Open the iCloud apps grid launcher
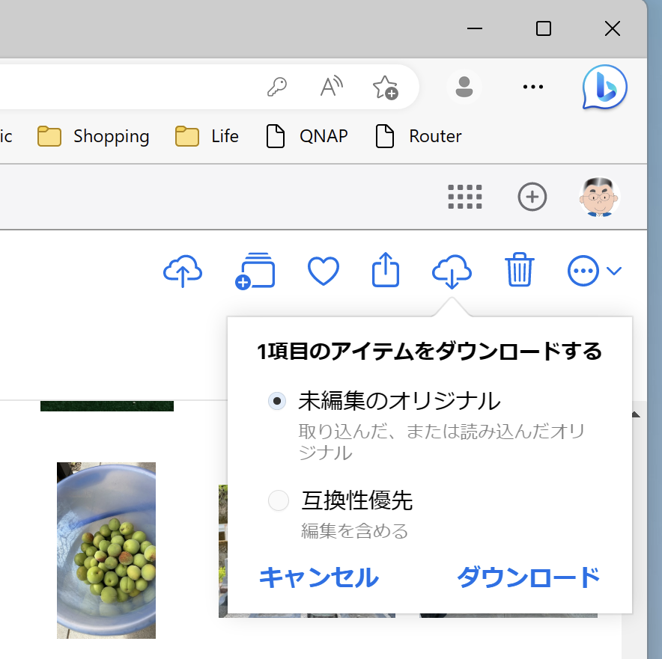This screenshot has height=659, width=662. 465,197
